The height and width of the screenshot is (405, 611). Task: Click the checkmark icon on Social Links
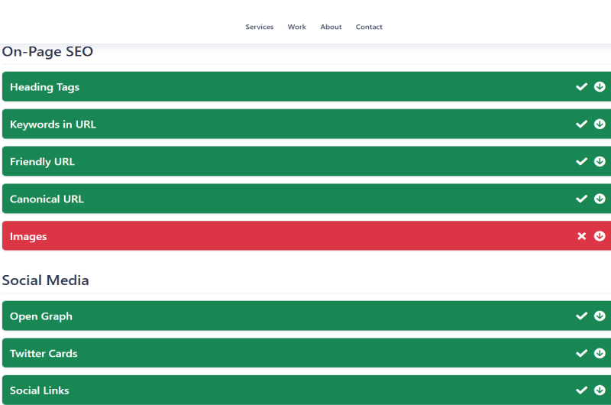581,390
